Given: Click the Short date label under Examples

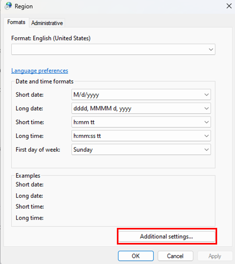Looking at the screenshot, I should [x=29, y=185].
